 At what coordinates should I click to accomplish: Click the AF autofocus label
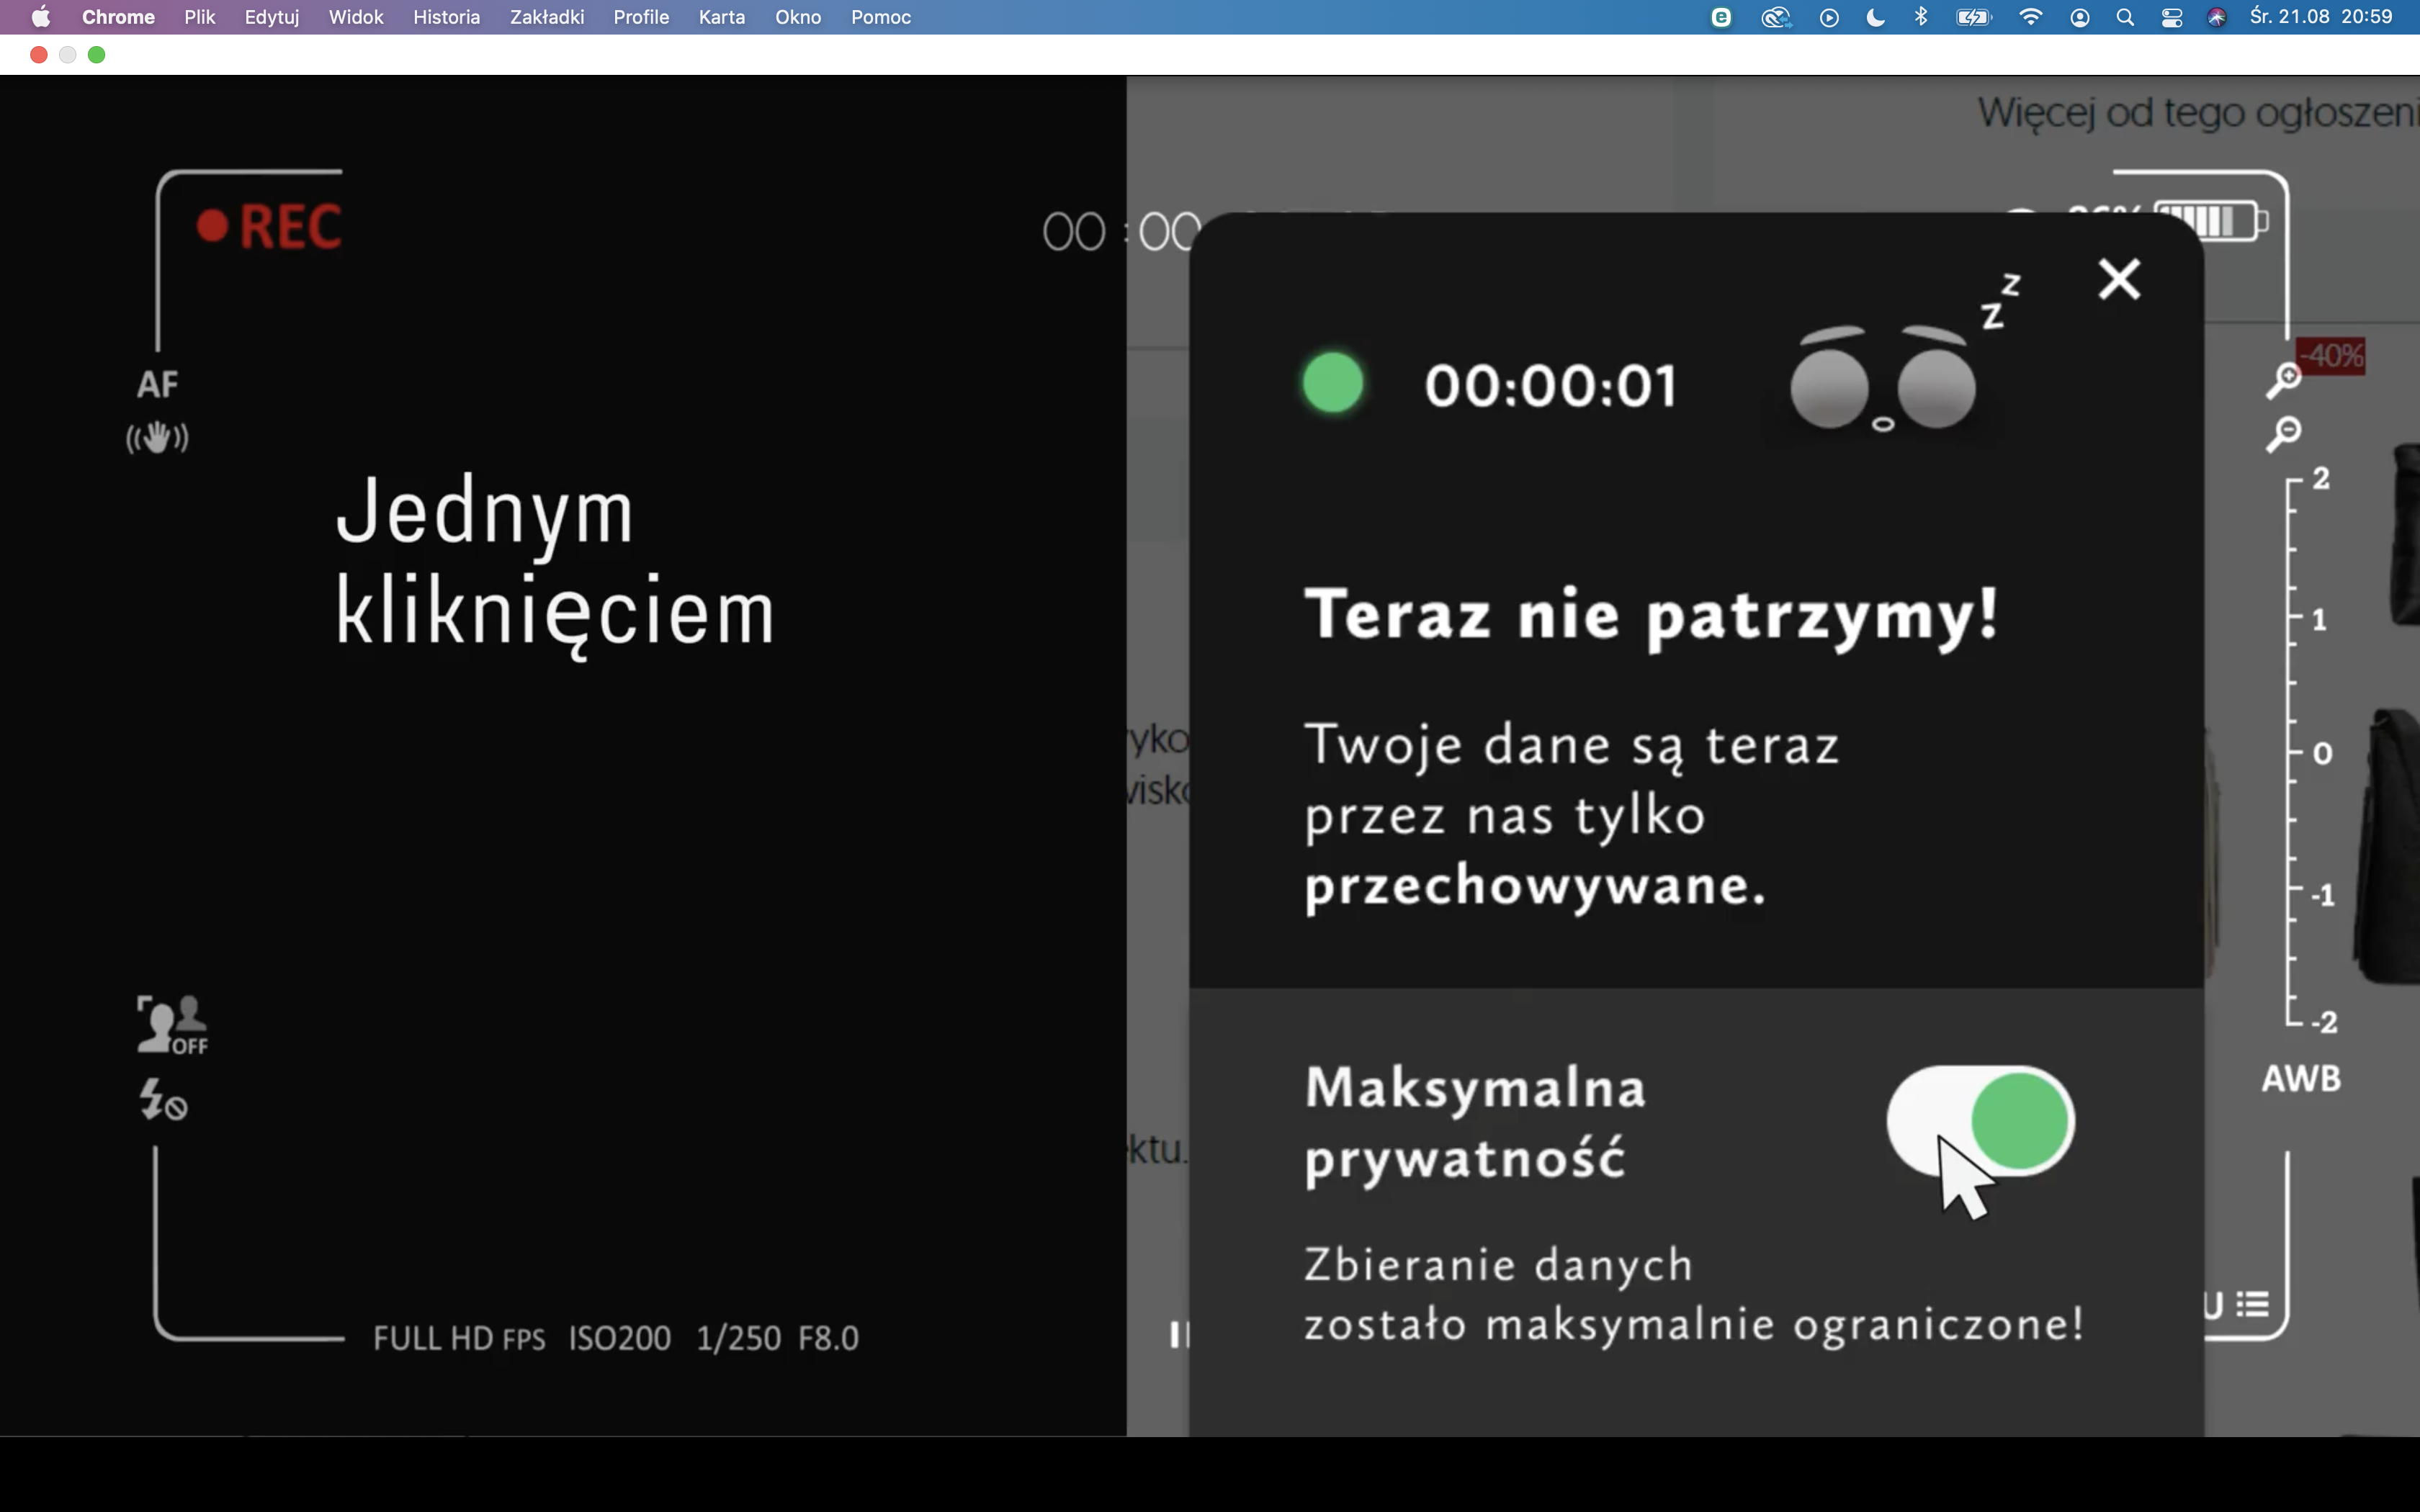pyautogui.click(x=157, y=384)
